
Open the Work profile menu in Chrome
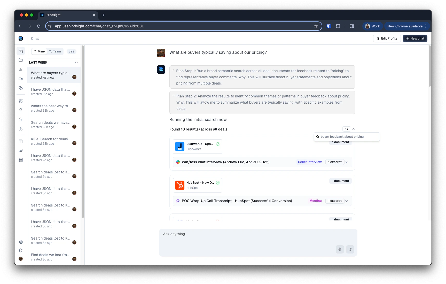pos(372,26)
